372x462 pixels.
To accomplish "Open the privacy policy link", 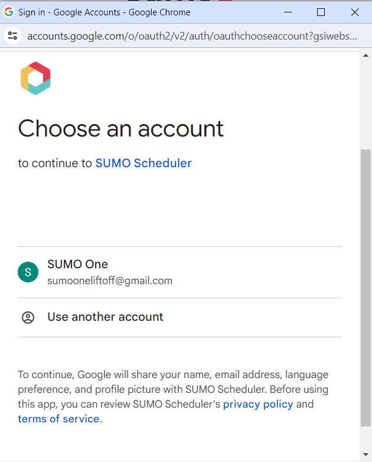I will [258, 404].
